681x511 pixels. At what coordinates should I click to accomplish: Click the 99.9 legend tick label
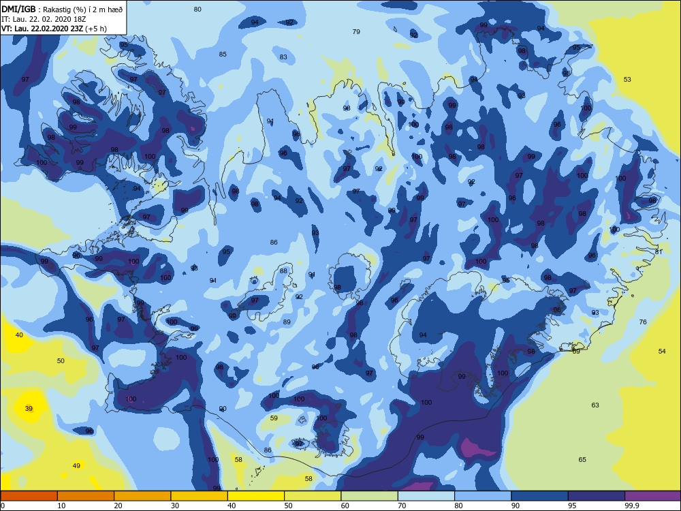pyautogui.click(x=631, y=506)
